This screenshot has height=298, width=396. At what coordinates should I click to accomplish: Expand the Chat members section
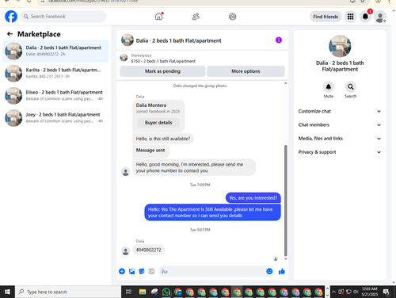[x=340, y=125]
